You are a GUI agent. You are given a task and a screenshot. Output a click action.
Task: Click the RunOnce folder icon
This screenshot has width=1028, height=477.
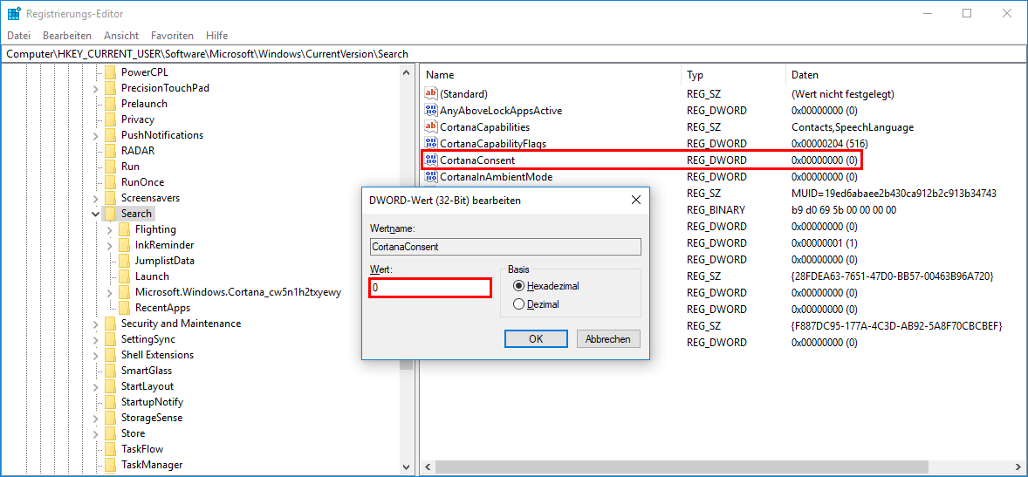pyautogui.click(x=110, y=182)
